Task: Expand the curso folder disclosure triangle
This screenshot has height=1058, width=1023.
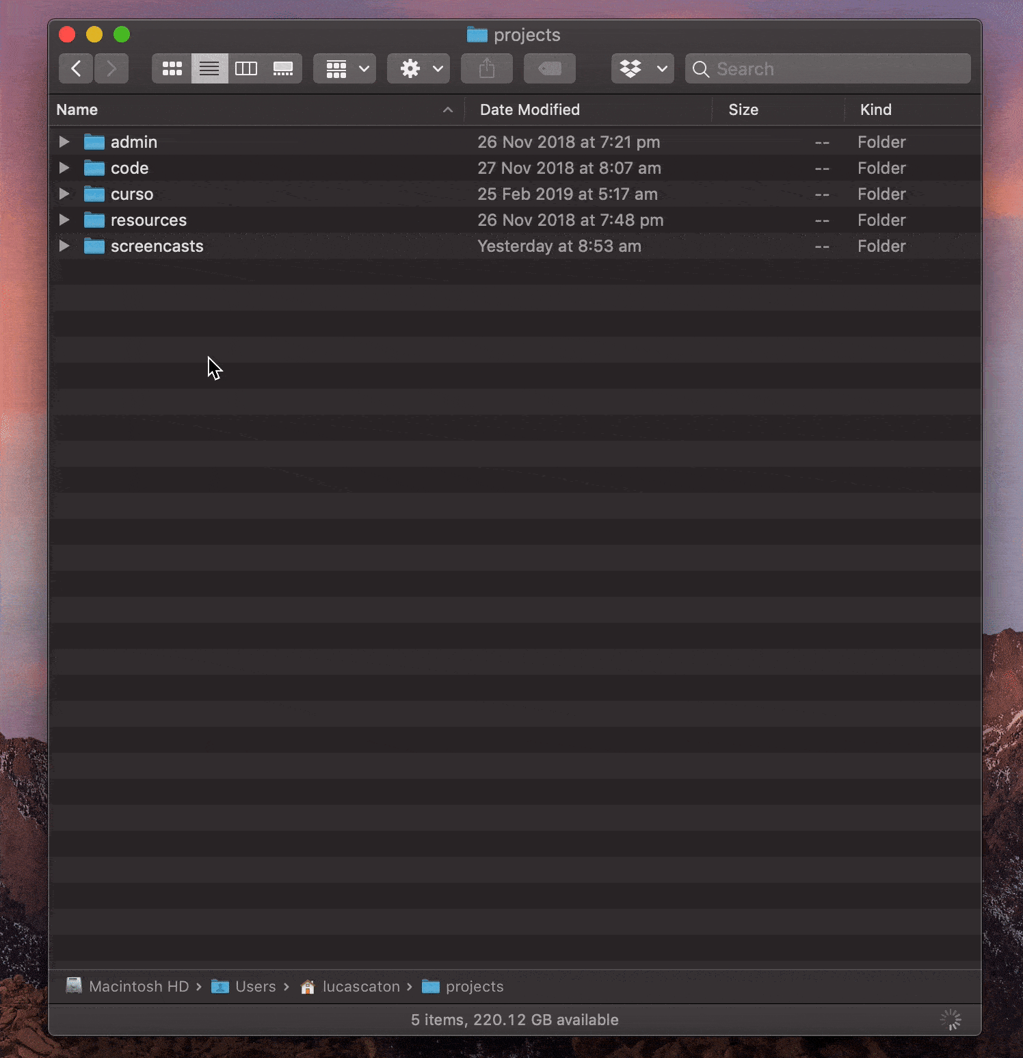Action: pyautogui.click(x=64, y=194)
